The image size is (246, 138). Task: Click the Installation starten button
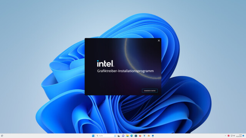tap(150, 90)
